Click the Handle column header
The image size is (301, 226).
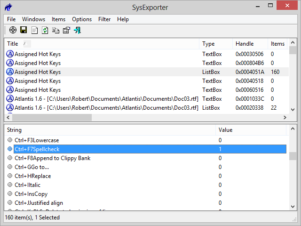pyautogui.click(x=244, y=44)
